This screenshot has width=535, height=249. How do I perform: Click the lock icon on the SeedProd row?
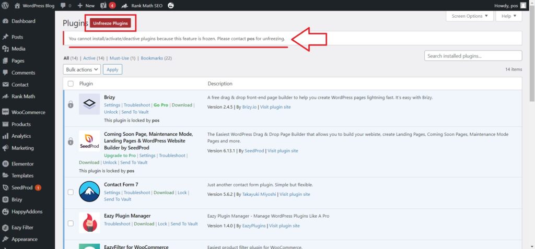point(71,141)
